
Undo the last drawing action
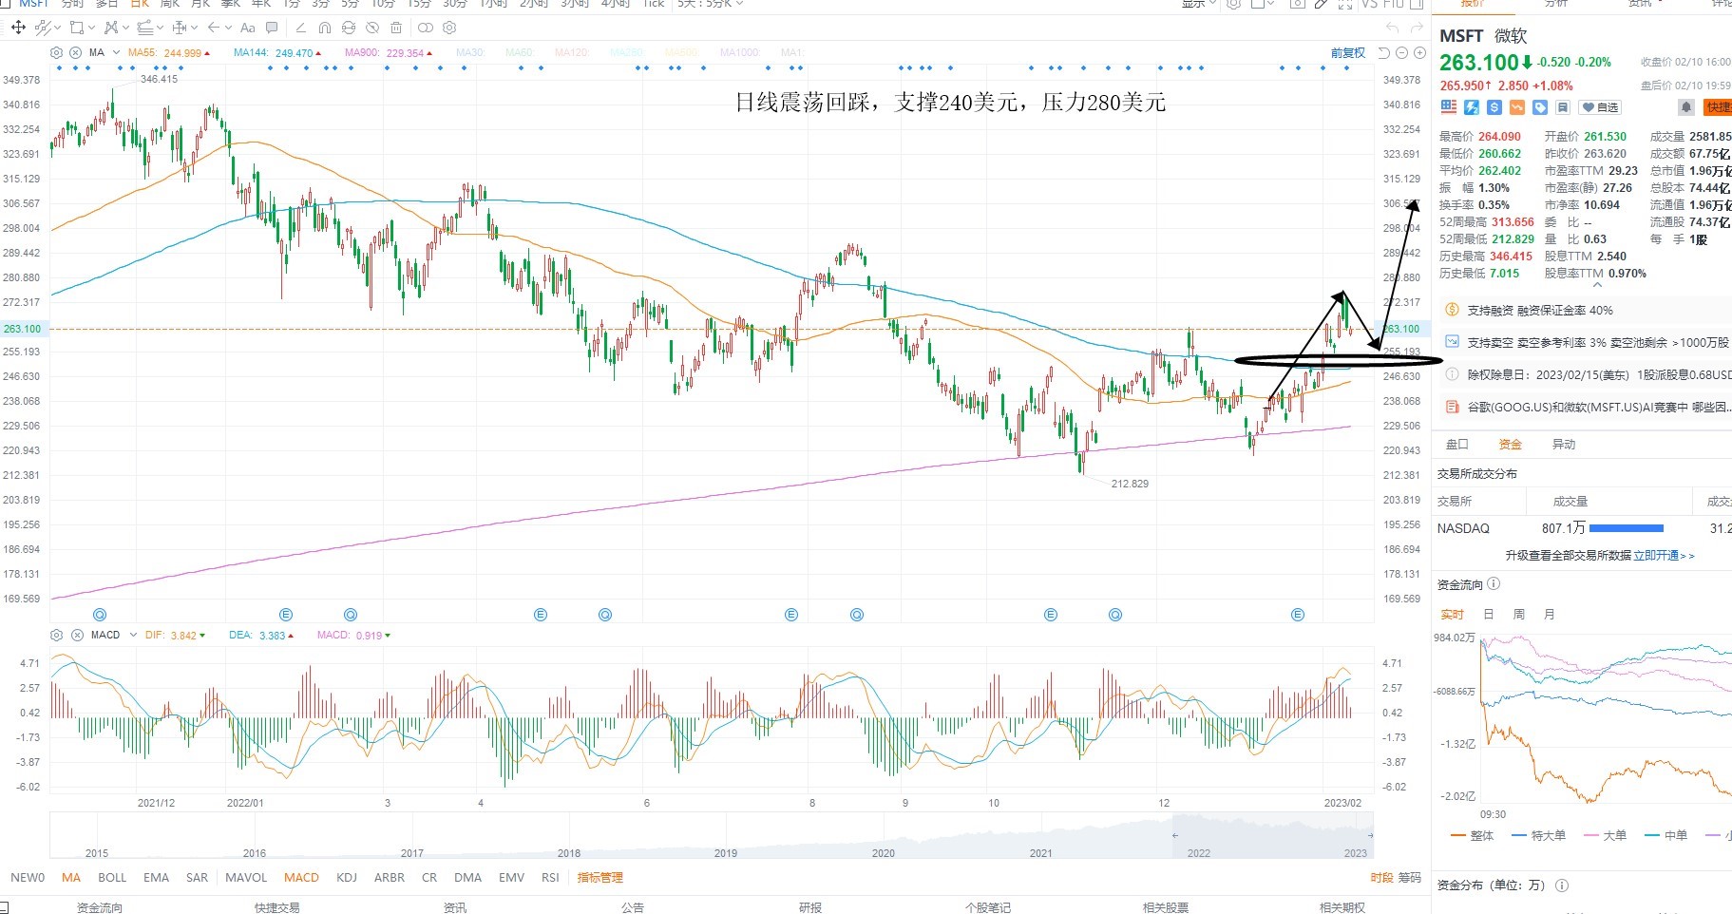pos(1392,28)
